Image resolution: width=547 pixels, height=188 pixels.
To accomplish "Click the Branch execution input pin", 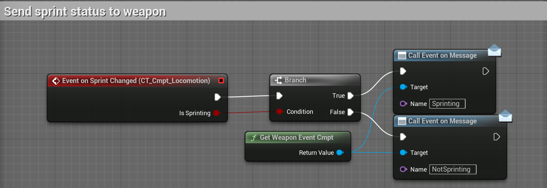I will point(280,96).
